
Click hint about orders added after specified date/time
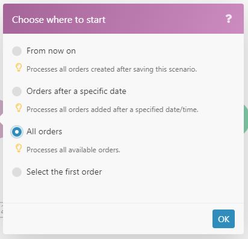click(113, 110)
